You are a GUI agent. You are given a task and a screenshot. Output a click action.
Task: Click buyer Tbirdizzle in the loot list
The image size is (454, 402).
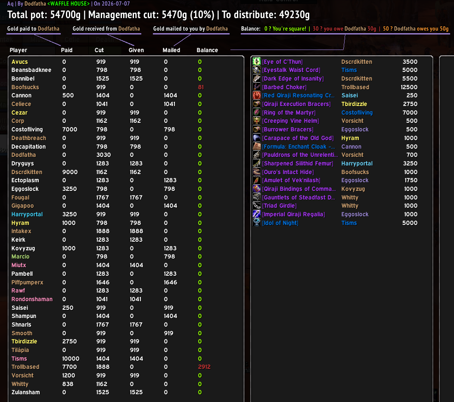point(354,104)
